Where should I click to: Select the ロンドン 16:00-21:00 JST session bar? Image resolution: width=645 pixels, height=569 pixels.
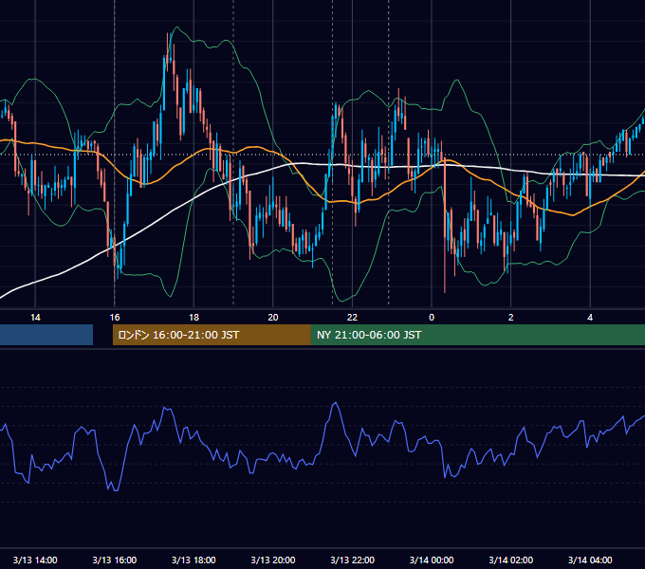point(212,335)
